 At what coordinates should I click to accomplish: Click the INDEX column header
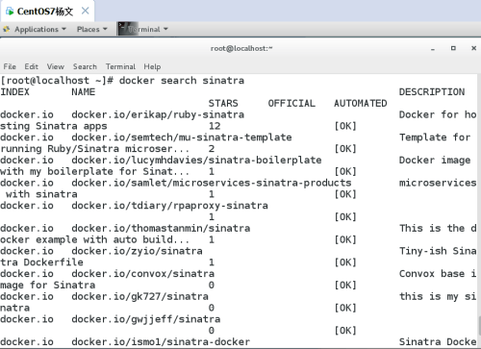coord(14,92)
